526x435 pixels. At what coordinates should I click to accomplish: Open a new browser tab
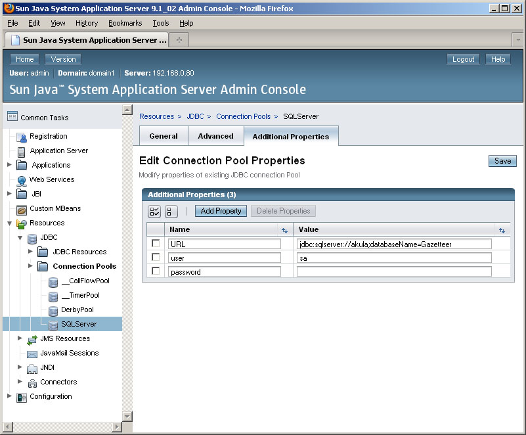[x=179, y=40]
